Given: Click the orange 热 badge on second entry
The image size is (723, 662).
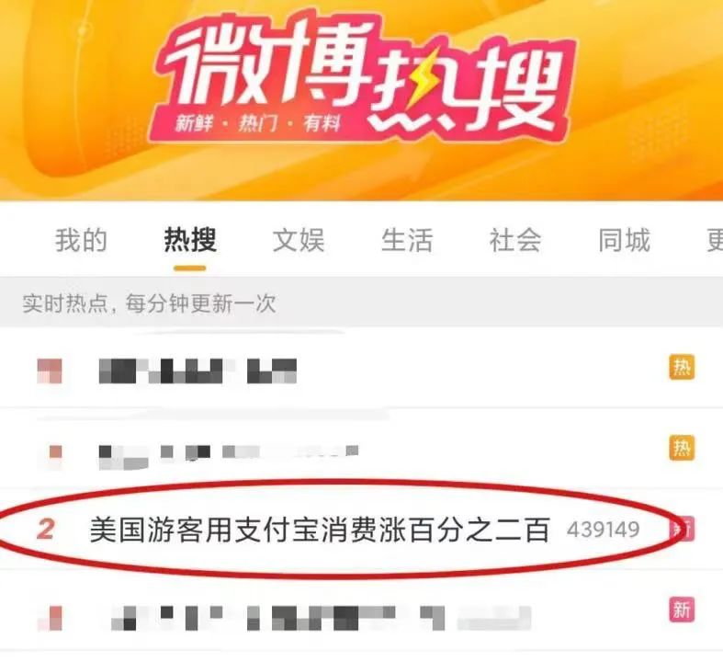Looking at the screenshot, I should [x=682, y=448].
